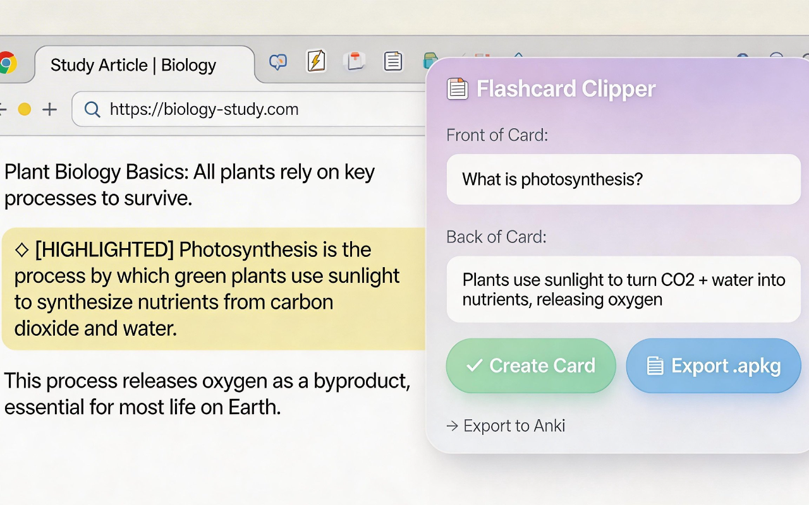Select the yellow highlighted photosynthesis paragraph
The width and height of the screenshot is (809, 505).
209,288
